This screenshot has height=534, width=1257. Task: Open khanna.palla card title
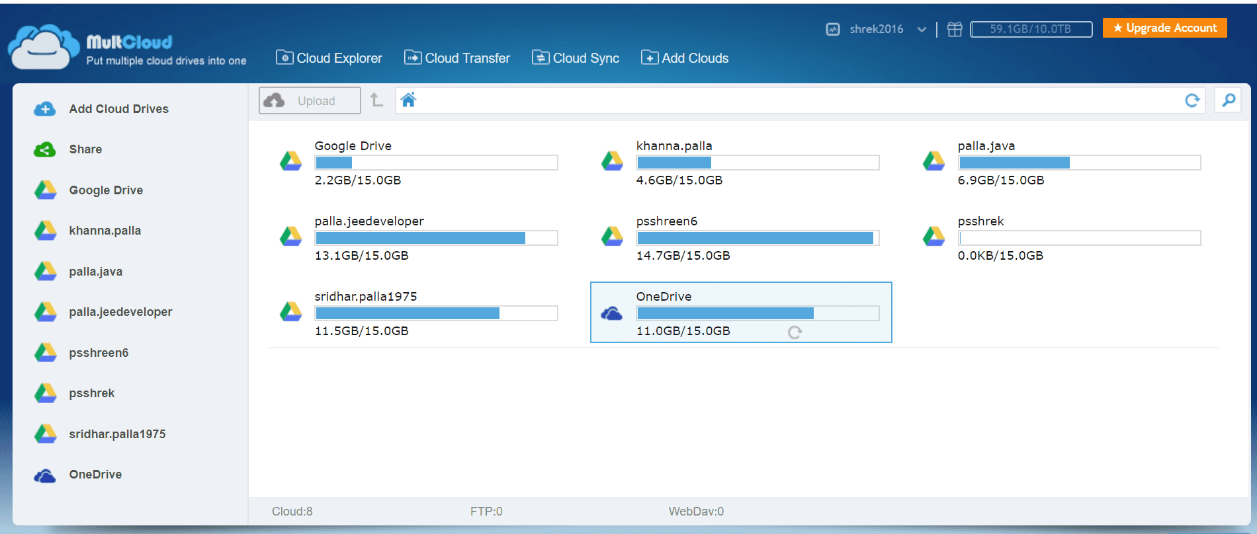[x=674, y=146]
